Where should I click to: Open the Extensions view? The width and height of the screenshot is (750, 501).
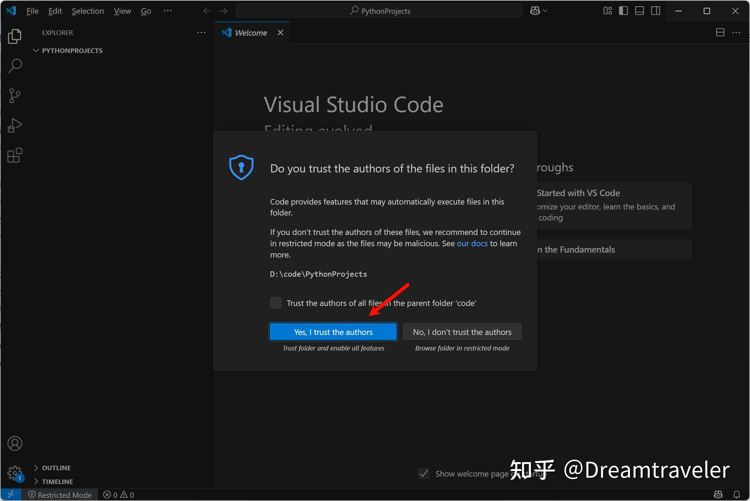(x=14, y=155)
